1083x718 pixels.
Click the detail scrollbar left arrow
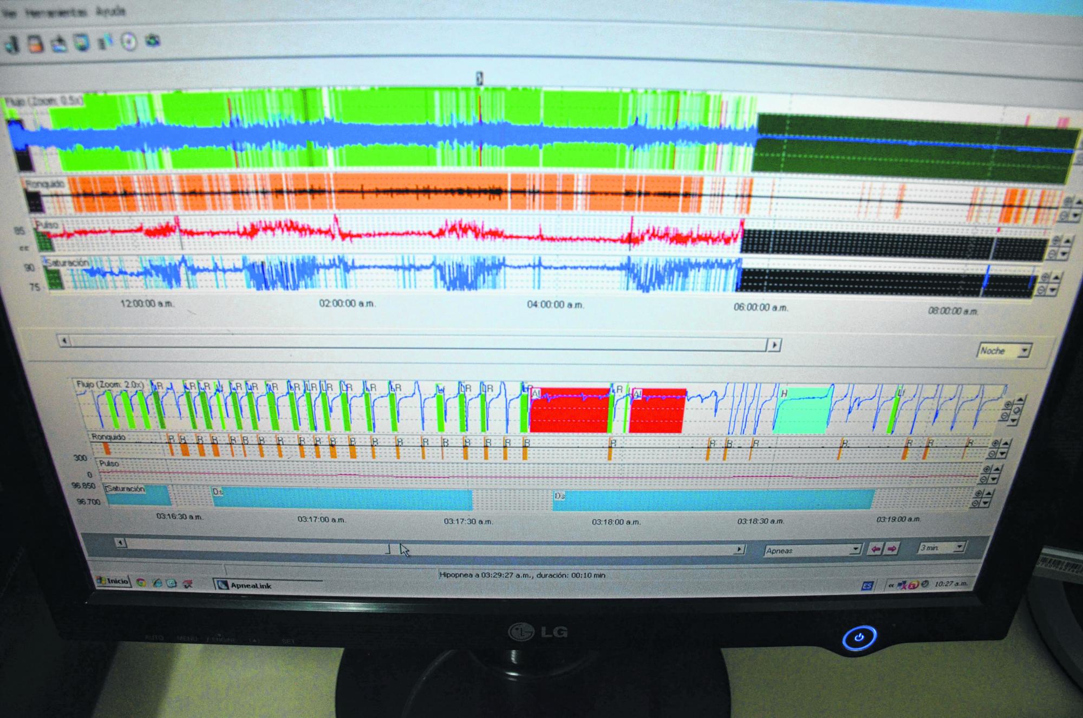[121, 542]
